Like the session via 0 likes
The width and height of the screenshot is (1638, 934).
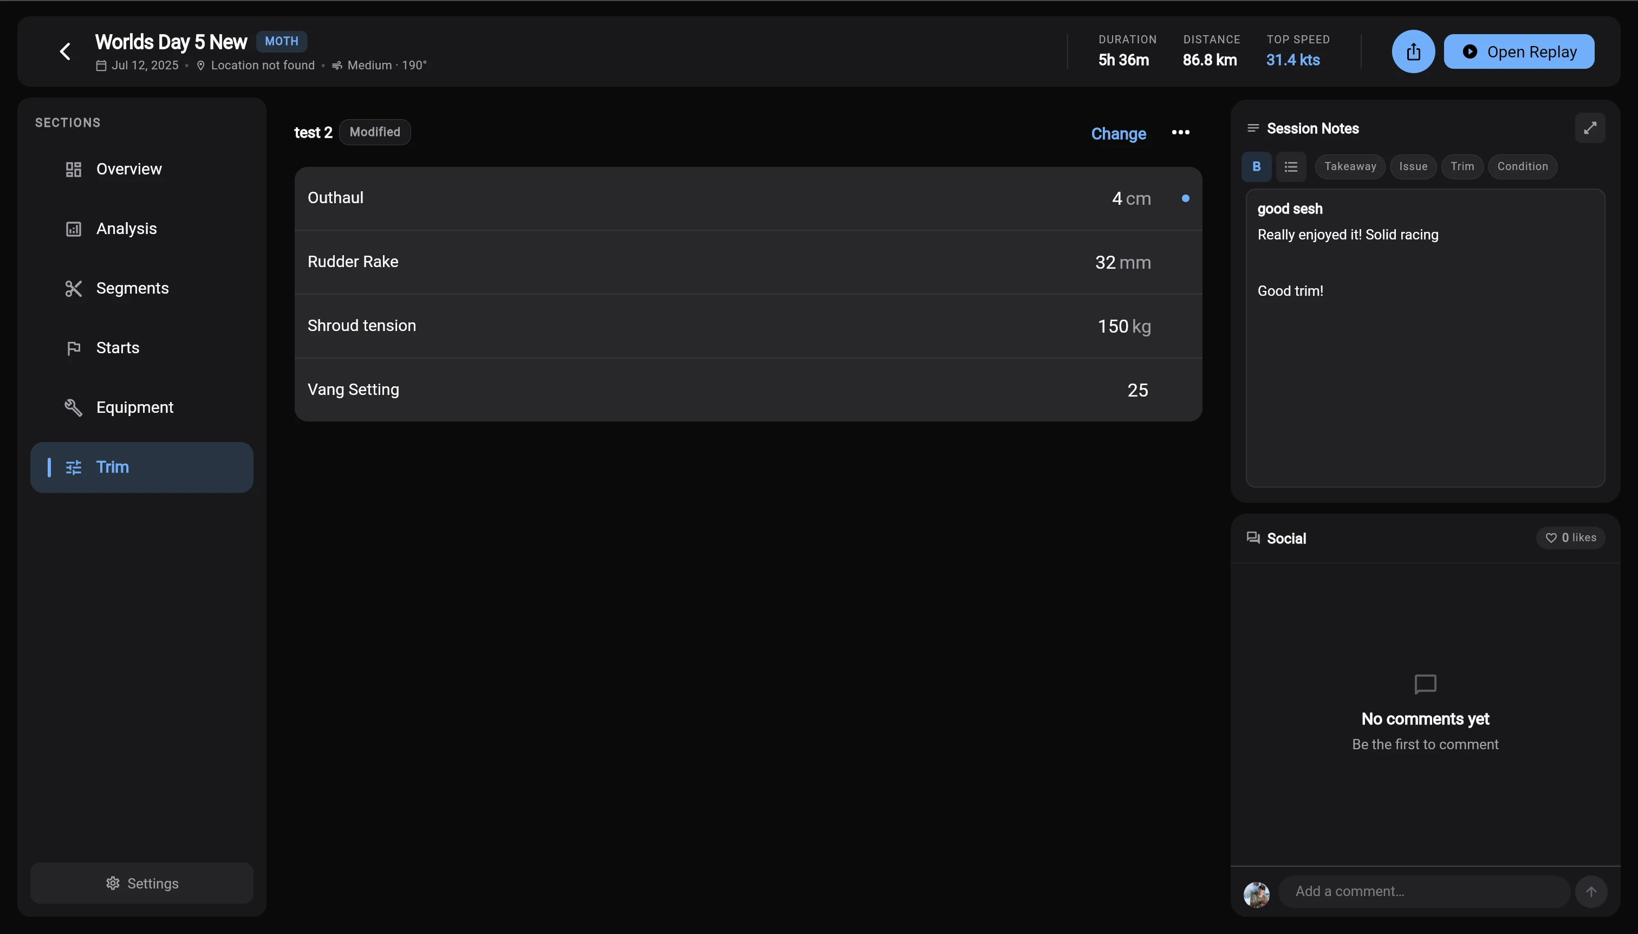pyautogui.click(x=1571, y=538)
